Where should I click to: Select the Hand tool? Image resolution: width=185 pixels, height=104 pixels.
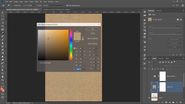(3, 77)
